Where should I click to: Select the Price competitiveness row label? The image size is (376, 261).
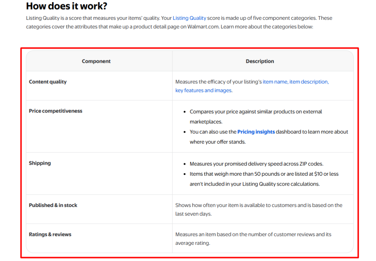(55, 111)
